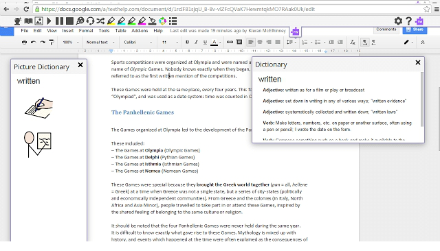Open Read&Write settings gear
Viewport: 440px width, 251px height.
click(x=398, y=21)
